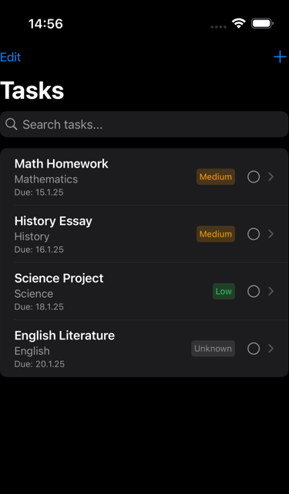This screenshot has height=494, width=289.
Task: Tap the Edit button
Action: [10, 57]
